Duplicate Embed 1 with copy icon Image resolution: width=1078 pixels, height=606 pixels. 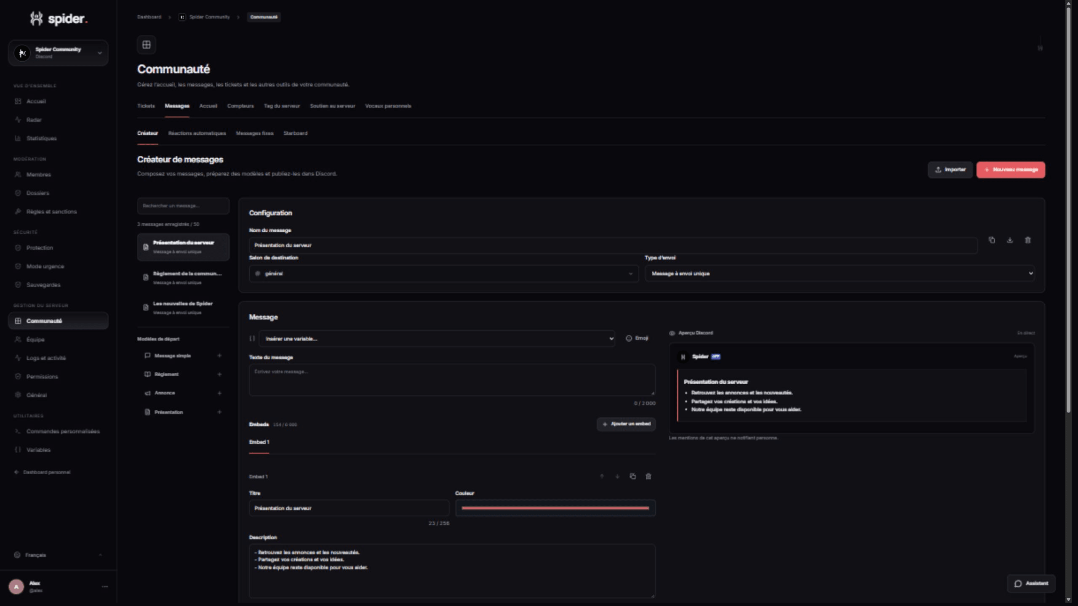pyautogui.click(x=632, y=476)
